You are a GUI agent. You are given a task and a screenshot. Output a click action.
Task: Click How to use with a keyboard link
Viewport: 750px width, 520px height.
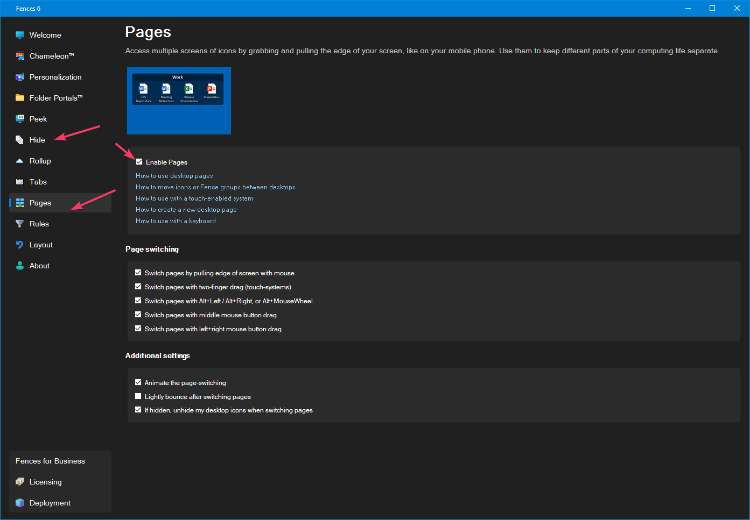176,221
